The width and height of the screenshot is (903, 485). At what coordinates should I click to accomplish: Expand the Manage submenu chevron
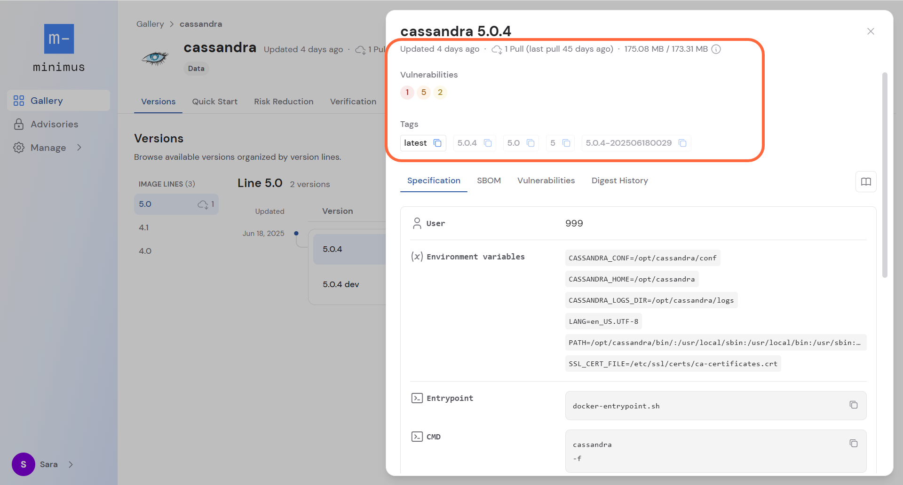coord(79,148)
